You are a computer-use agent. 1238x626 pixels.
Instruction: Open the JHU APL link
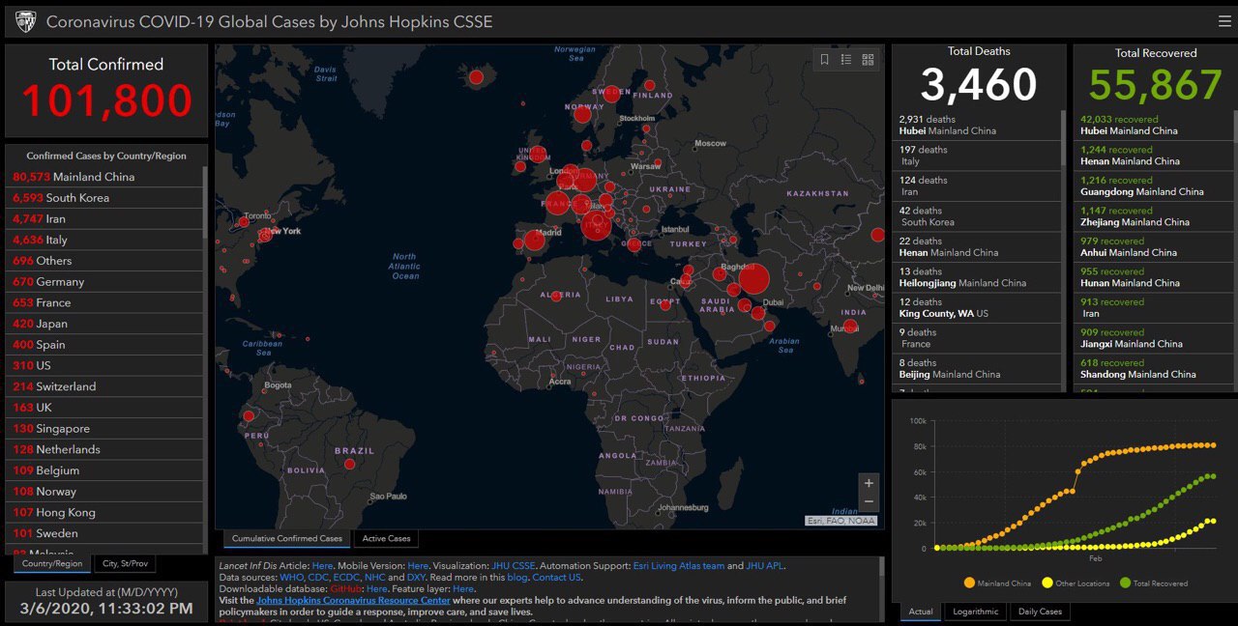765,566
